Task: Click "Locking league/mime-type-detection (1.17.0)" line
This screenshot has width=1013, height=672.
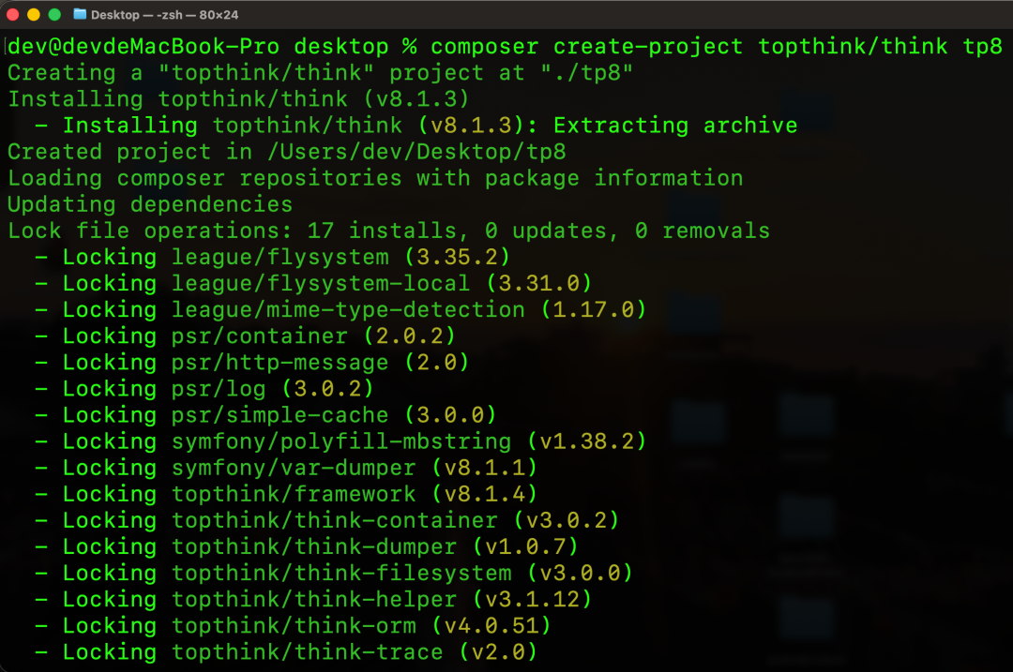Action: pyautogui.click(x=341, y=310)
